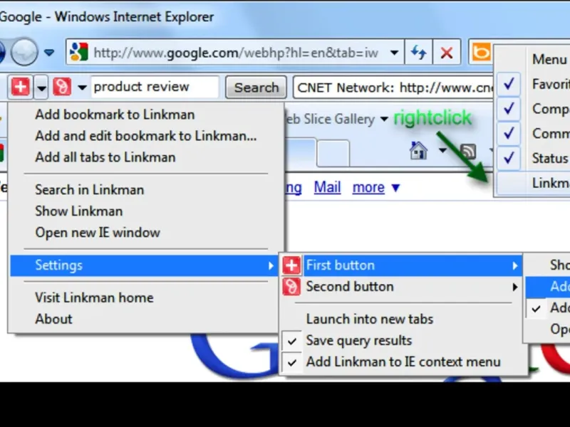This screenshot has width=570, height=427.
Task: Click the empty new tab button
Action: (333, 153)
